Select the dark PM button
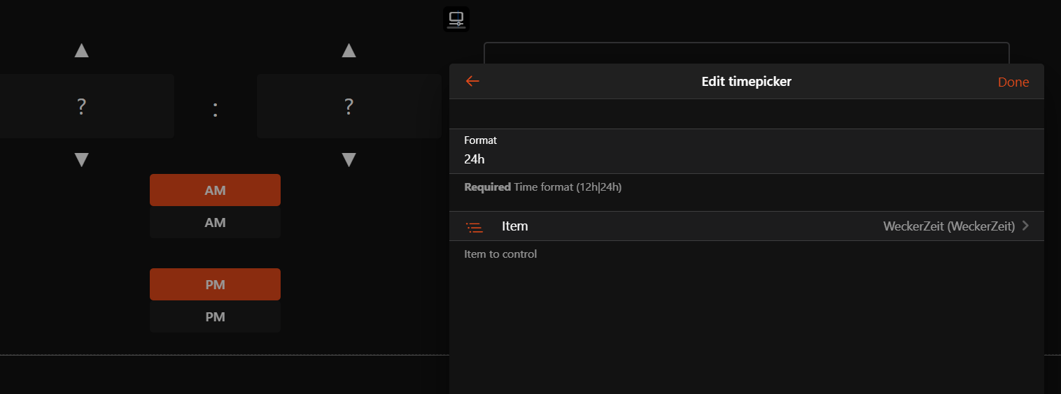 click(215, 317)
